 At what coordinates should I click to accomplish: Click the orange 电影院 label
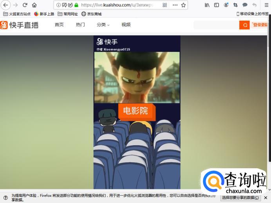137,112
